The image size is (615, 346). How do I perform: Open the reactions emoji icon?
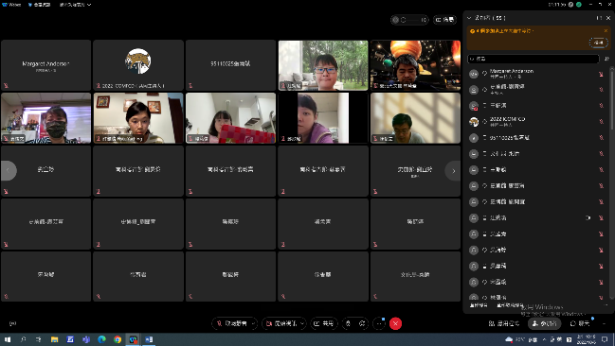click(362, 323)
